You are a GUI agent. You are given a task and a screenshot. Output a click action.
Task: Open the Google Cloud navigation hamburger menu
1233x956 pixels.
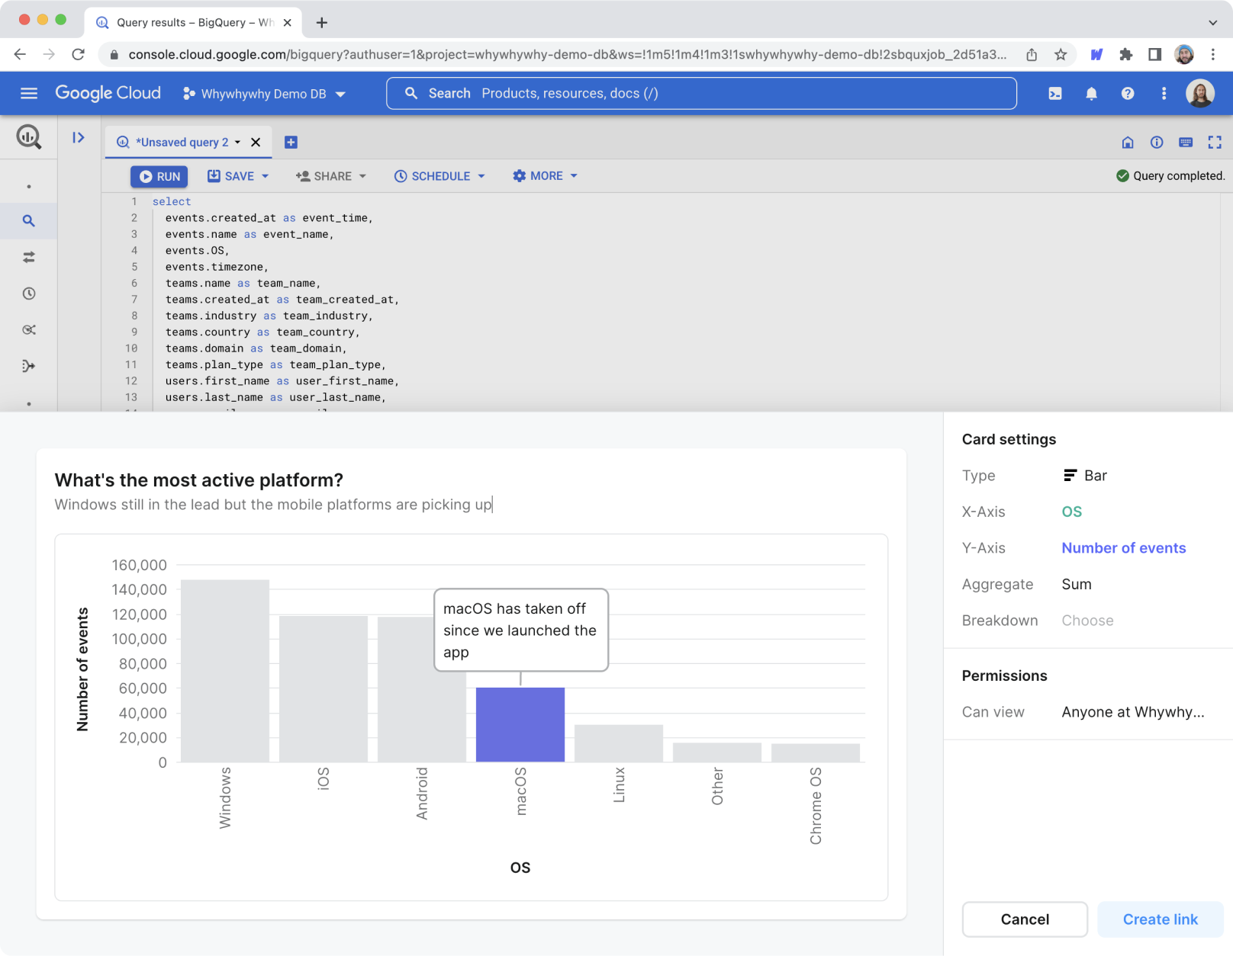pos(29,93)
